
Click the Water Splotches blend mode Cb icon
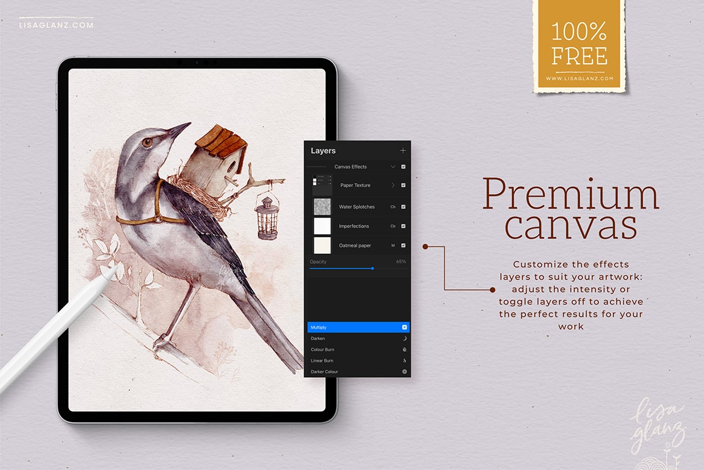coord(393,207)
